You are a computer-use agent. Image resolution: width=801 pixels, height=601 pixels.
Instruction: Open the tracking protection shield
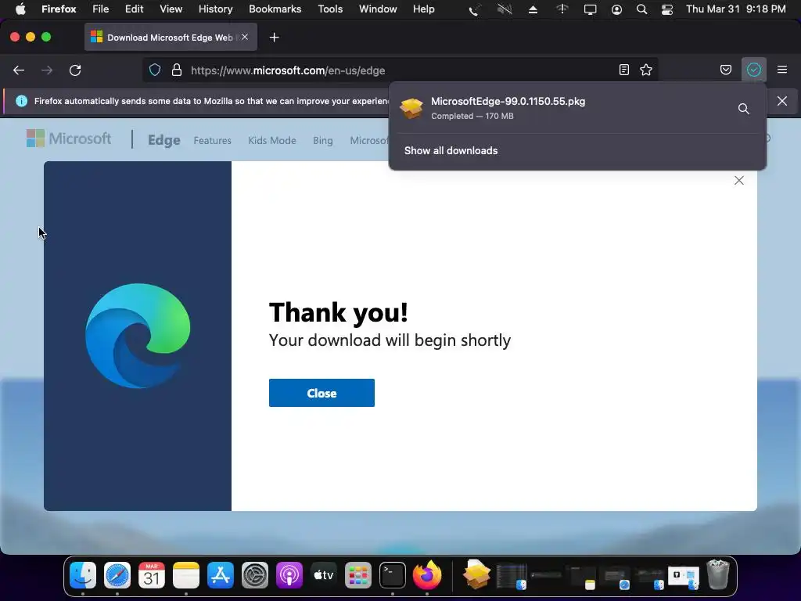[155, 70]
